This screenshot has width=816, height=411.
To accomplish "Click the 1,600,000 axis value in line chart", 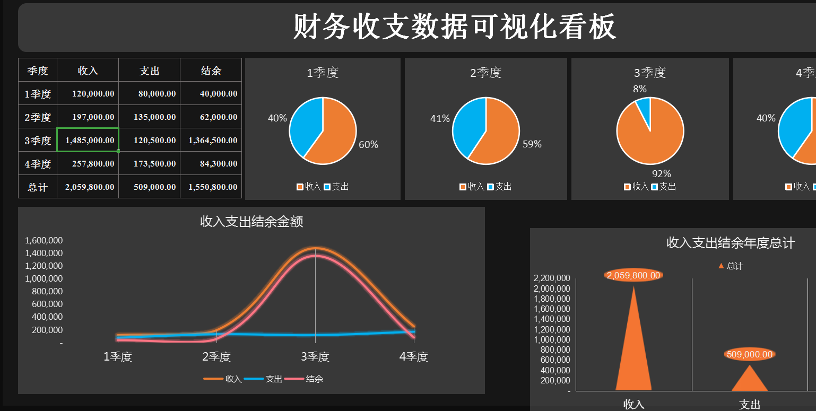I will click(44, 240).
